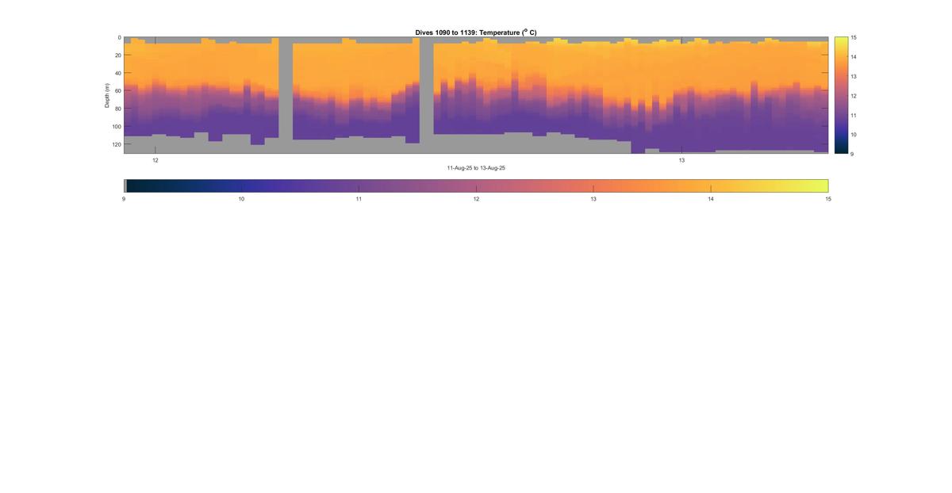The image size is (952, 493).
Task: Select depth axis tick label "80"
Action: tap(117, 109)
